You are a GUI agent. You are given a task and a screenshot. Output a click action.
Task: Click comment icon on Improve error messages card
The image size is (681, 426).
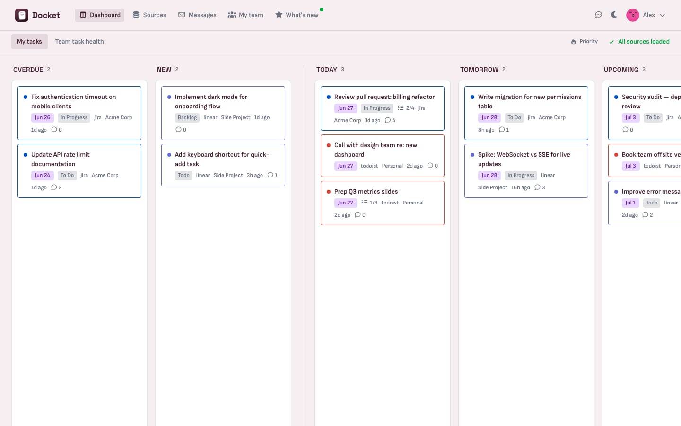[x=645, y=215]
